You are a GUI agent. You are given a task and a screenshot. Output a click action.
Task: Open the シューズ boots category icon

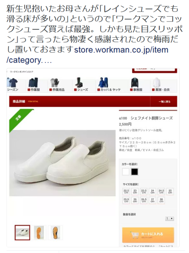click(79, 83)
